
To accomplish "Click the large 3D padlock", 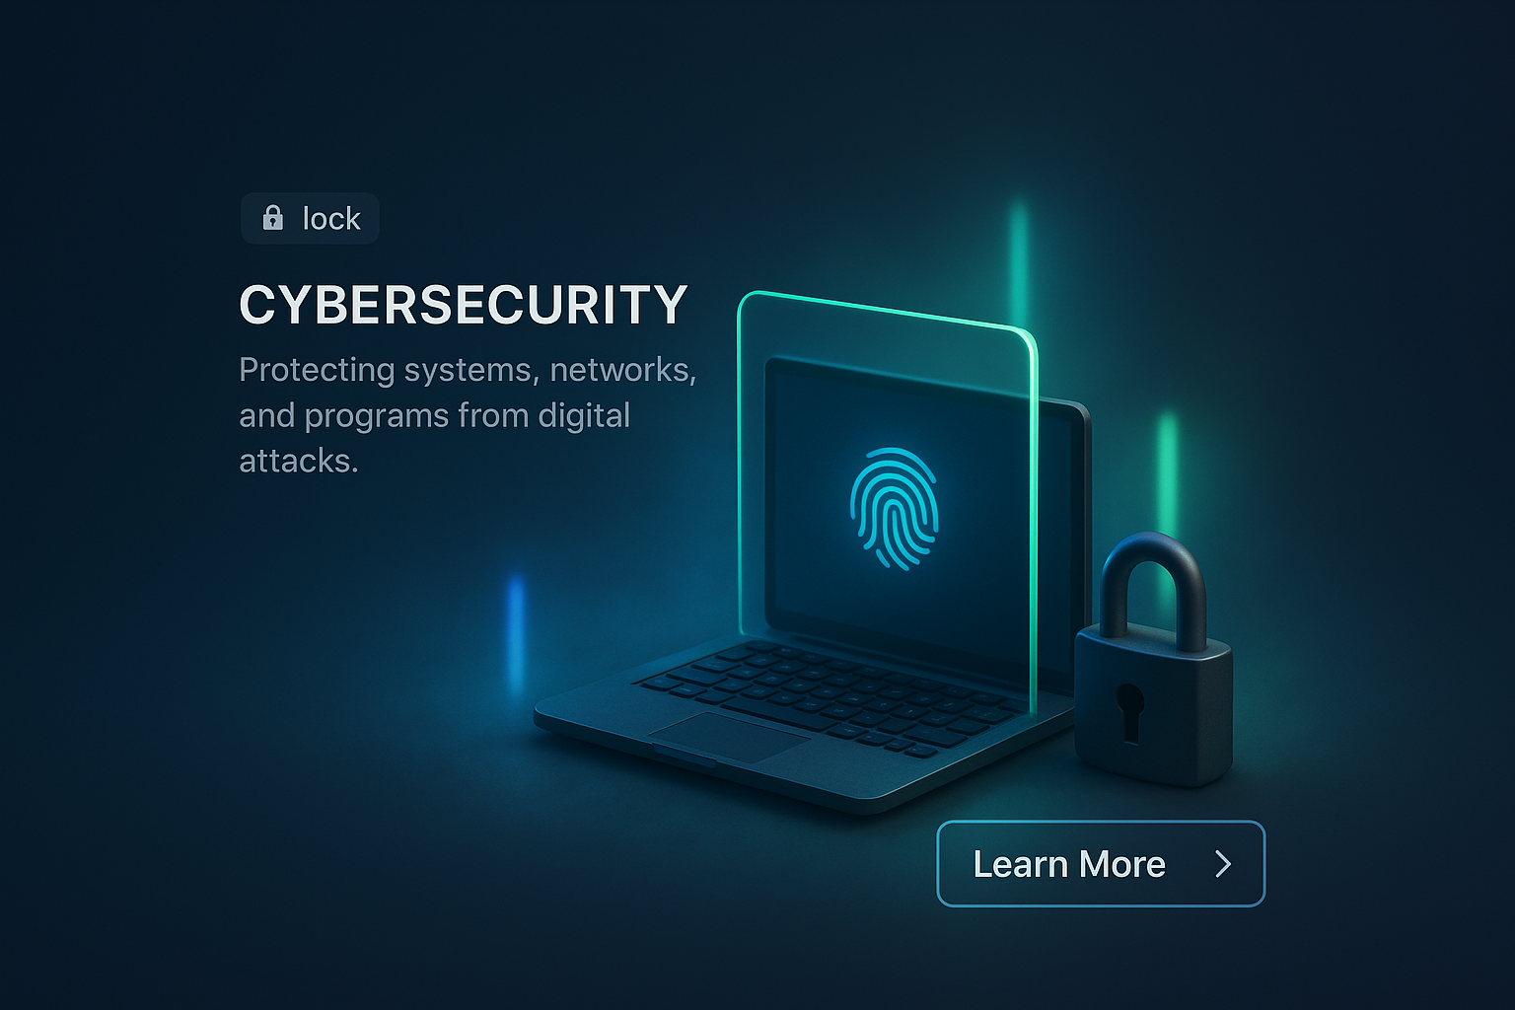I will pyautogui.click(x=1153, y=659).
